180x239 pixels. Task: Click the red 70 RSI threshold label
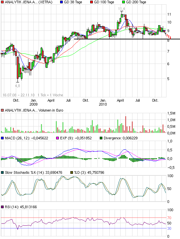pyautogui.click(x=169, y=218)
